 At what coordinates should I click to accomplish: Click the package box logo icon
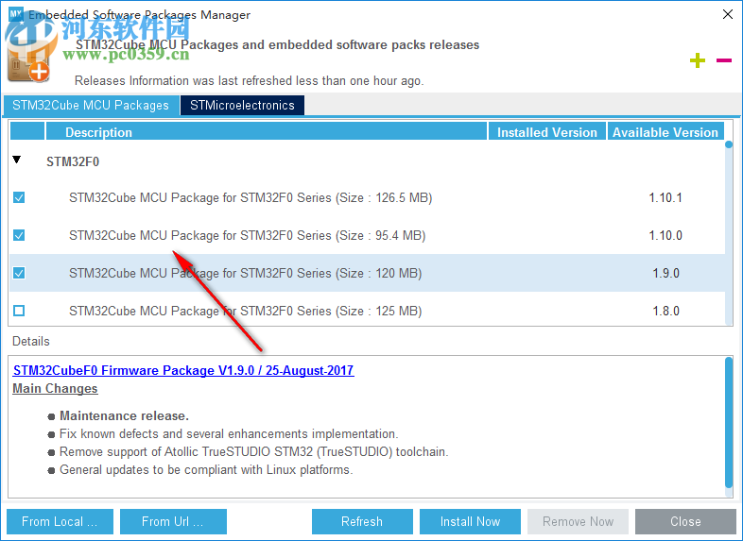pyautogui.click(x=29, y=61)
